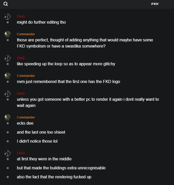
Task: Click EksD username above "at first they were"
Action: [x=21, y=153]
